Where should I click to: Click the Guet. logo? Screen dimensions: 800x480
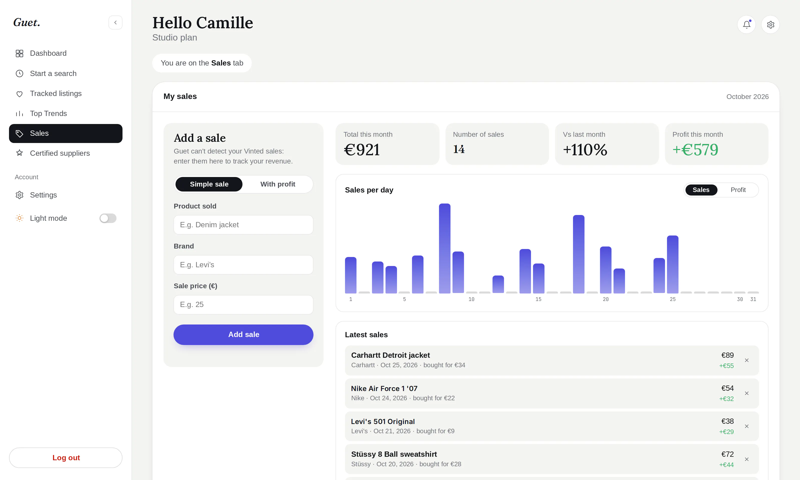point(27,23)
